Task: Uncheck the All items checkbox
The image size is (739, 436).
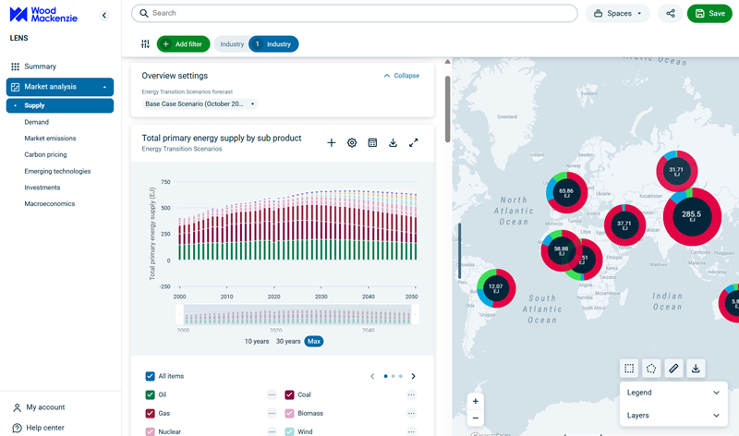Action: [x=151, y=376]
